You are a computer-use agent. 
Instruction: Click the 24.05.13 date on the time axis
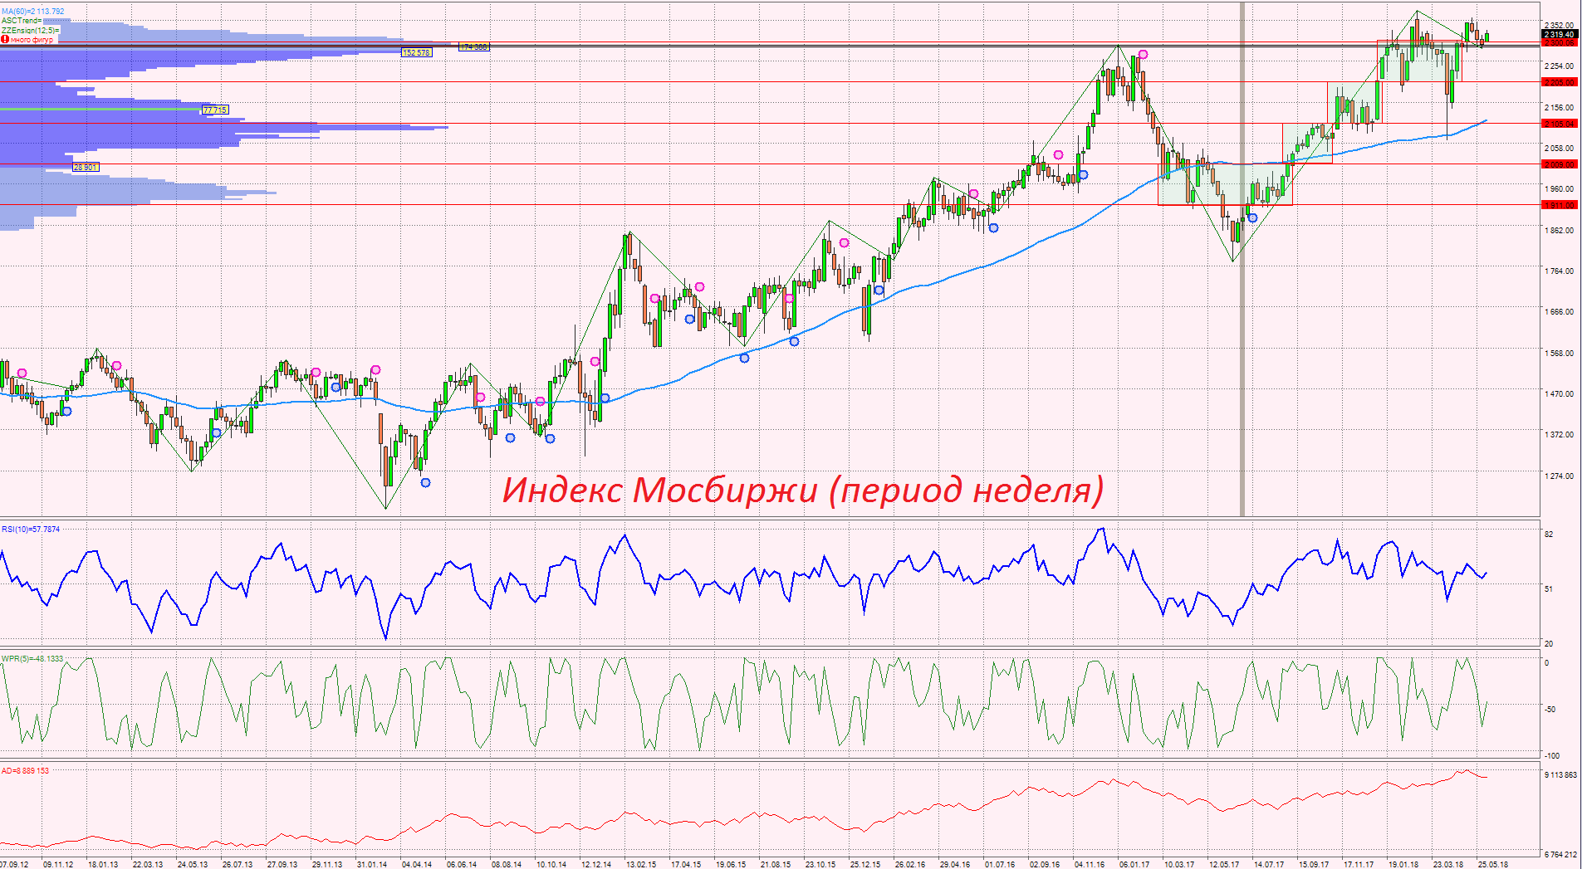[x=193, y=864]
